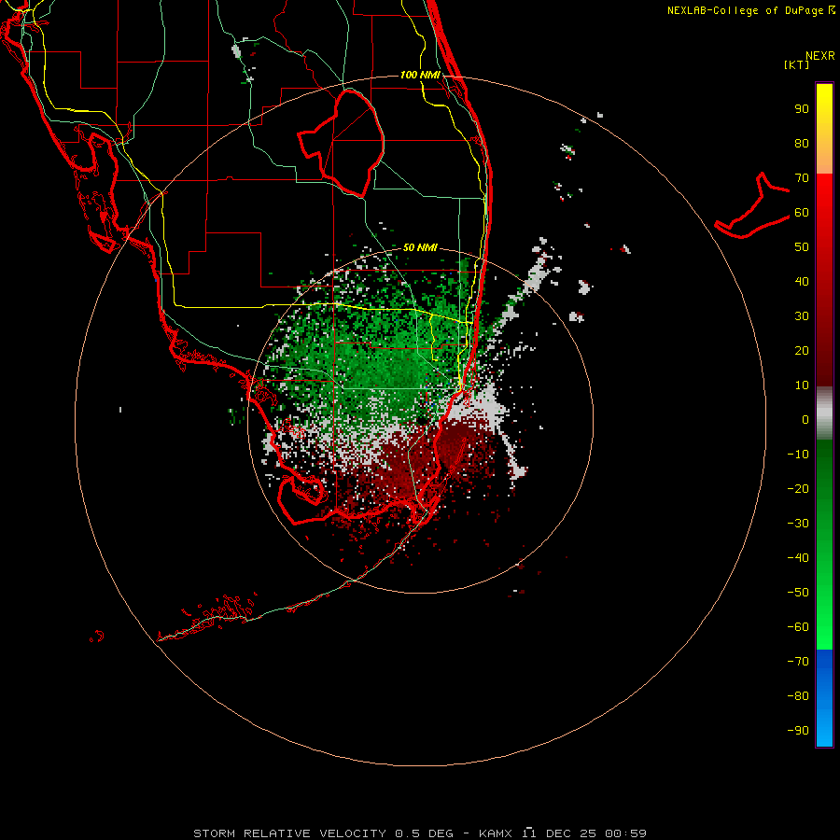Viewport: 840px width, 840px height.
Task: Select the 0 scale label
Action: (x=805, y=420)
